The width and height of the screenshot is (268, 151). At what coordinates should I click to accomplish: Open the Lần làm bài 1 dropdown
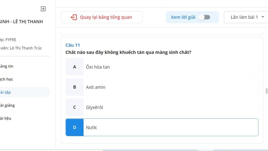[x=246, y=17]
